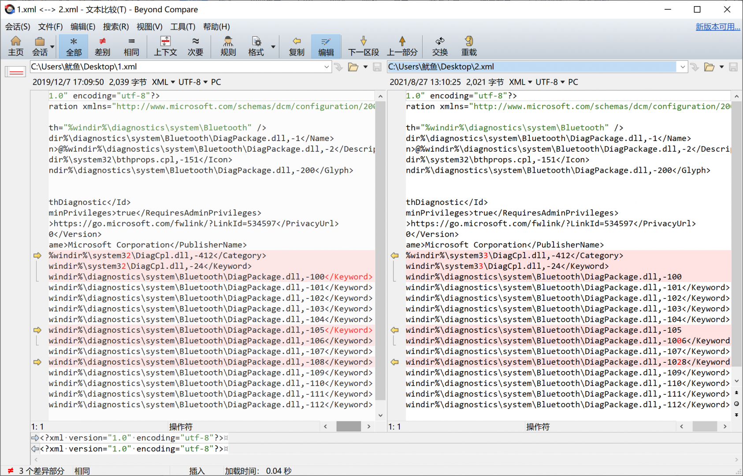This screenshot has height=476, width=743.
Task: Expand dropdown arrow next to left open-folder icon
Action: (x=365, y=67)
